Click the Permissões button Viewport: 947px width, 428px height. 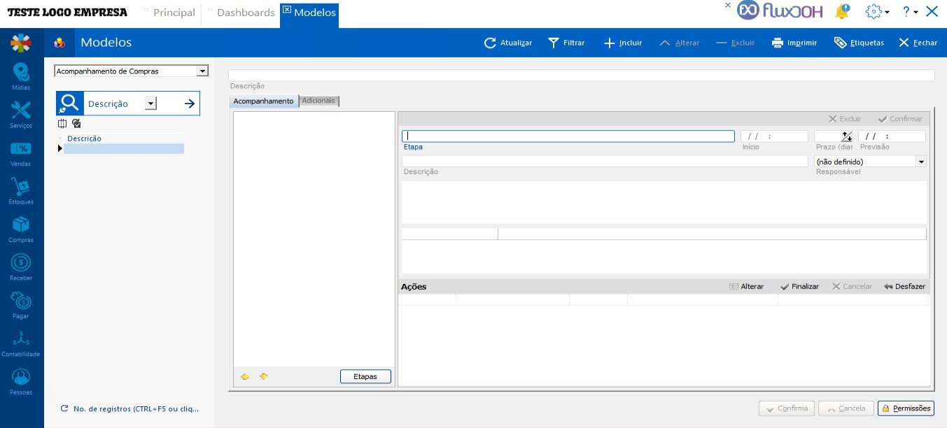pyautogui.click(x=906, y=408)
